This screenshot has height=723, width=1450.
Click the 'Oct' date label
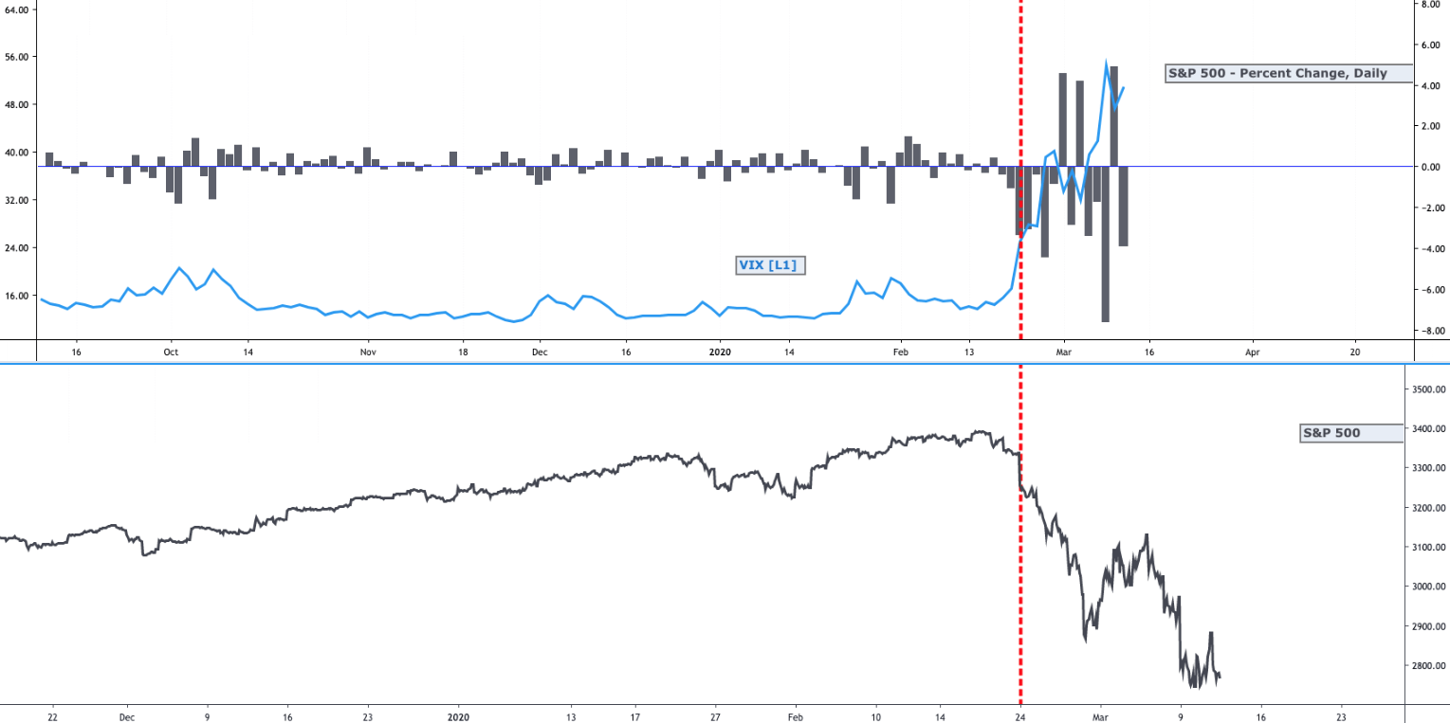point(171,351)
